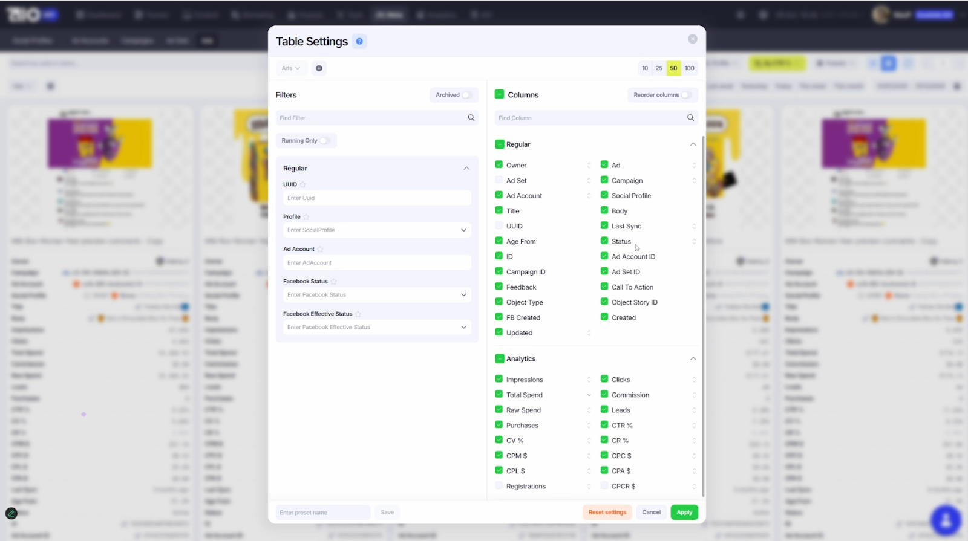Star the Facebook Status filter
968x541 pixels.
(x=333, y=282)
